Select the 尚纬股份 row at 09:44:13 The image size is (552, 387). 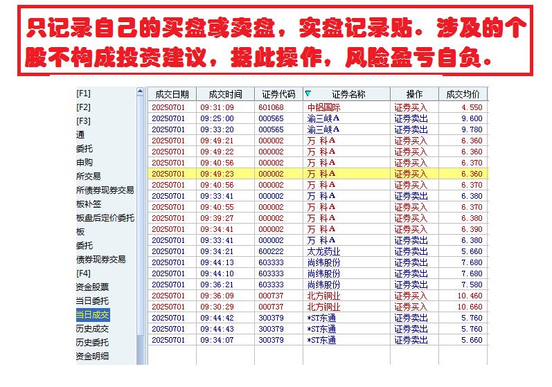click(x=318, y=262)
